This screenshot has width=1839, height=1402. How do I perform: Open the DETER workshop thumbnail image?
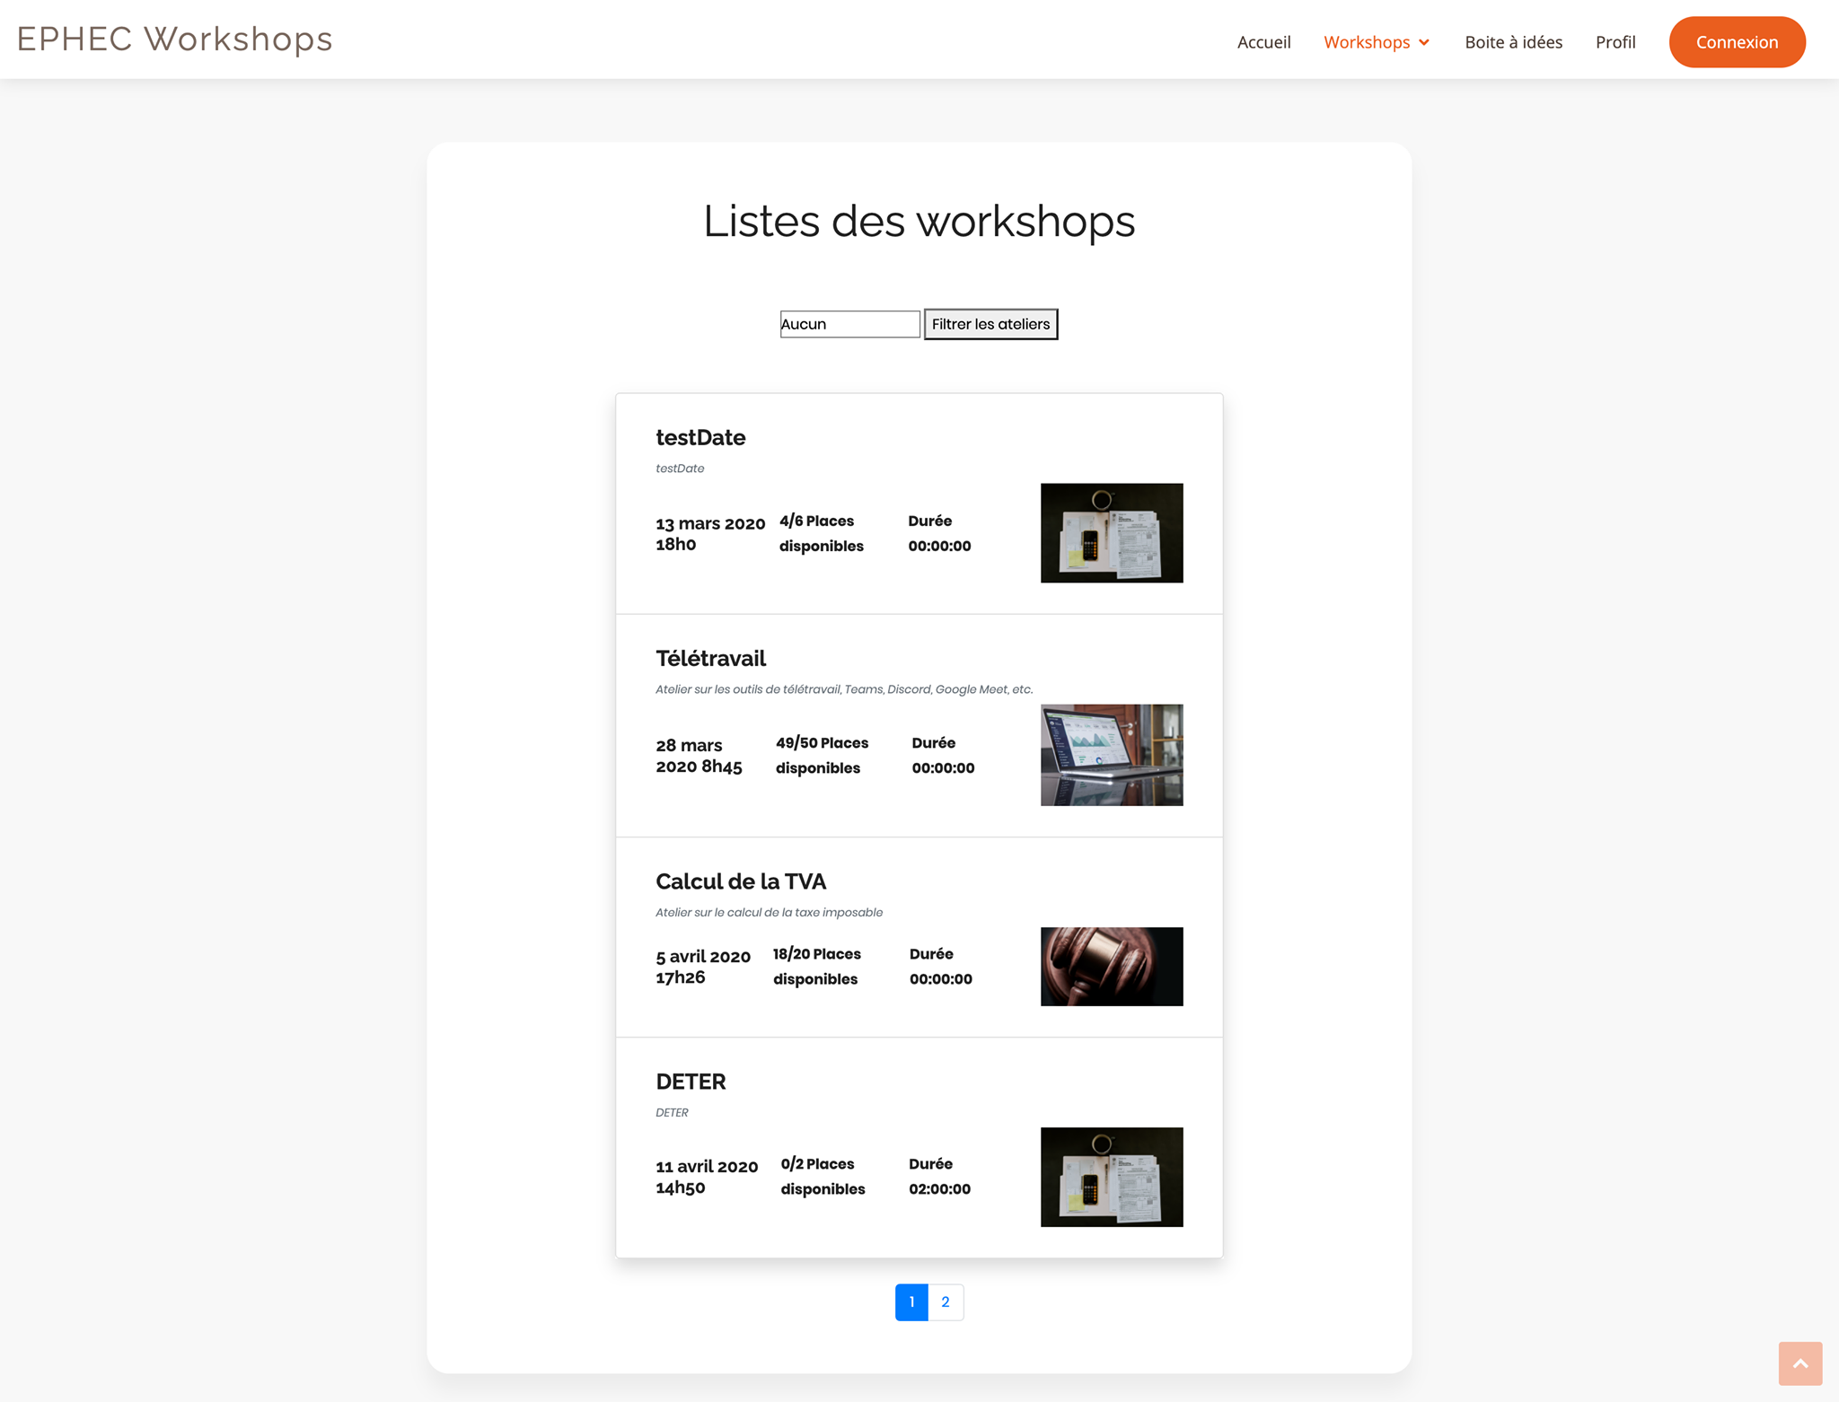pos(1111,1177)
